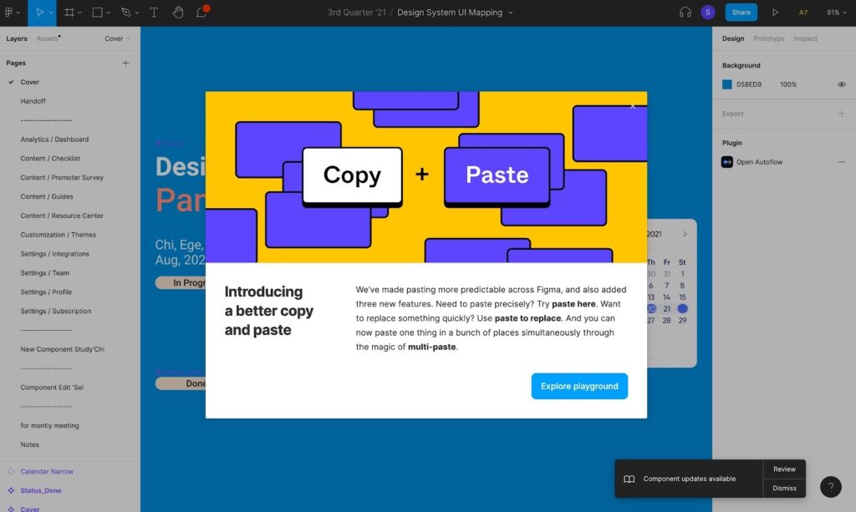856x512 pixels.
Task: Switch to the Assets tab
Action: (x=47, y=38)
